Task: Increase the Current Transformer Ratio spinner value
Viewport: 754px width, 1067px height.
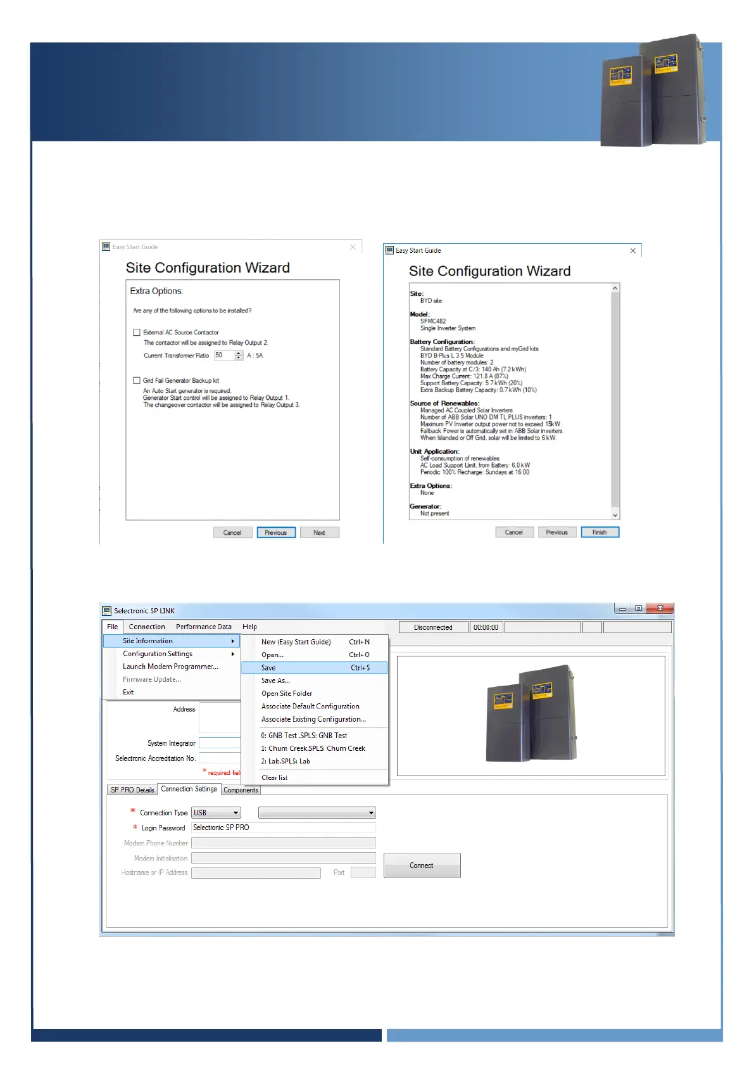Action: [239, 353]
